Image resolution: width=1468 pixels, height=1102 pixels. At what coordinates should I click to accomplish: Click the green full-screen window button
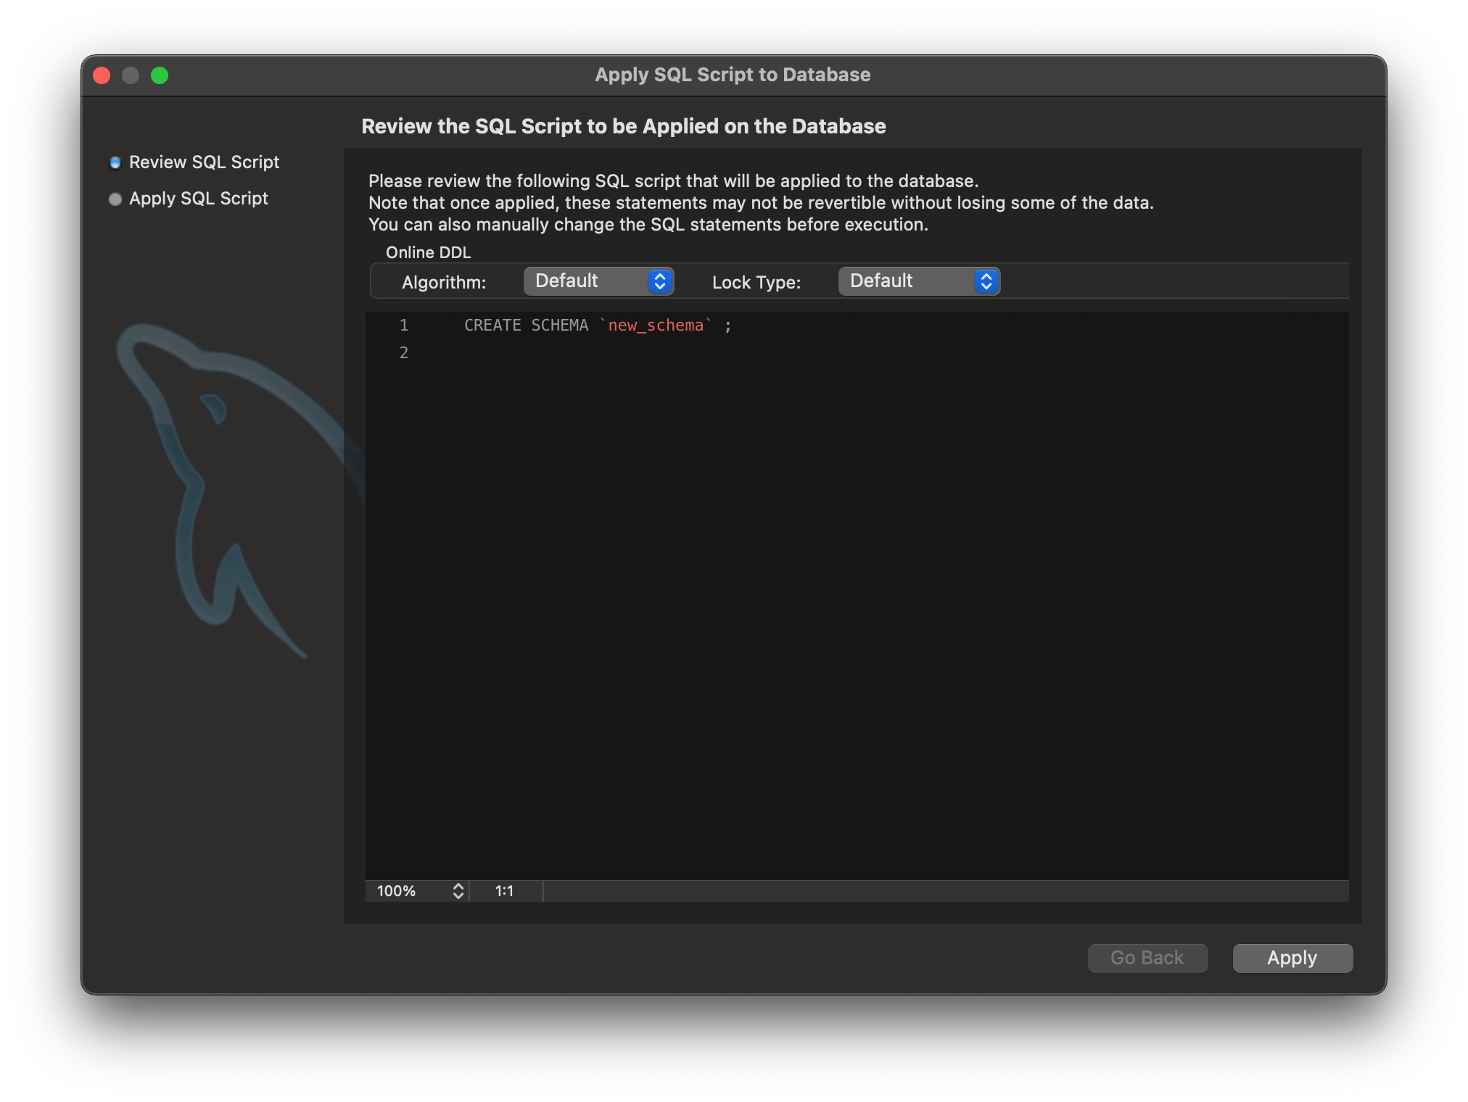click(x=160, y=75)
